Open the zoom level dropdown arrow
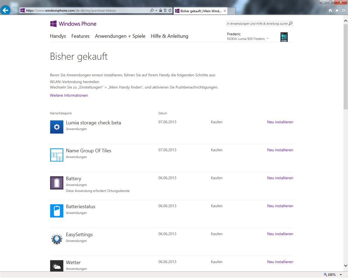The image size is (348, 278). [341, 275]
